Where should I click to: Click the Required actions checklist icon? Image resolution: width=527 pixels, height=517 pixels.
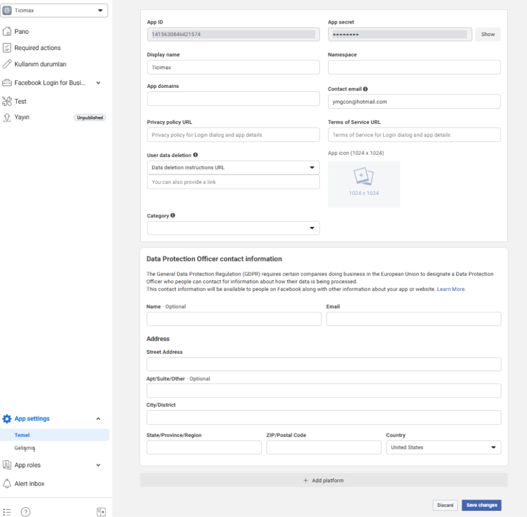pyautogui.click(x=7, y=48)
